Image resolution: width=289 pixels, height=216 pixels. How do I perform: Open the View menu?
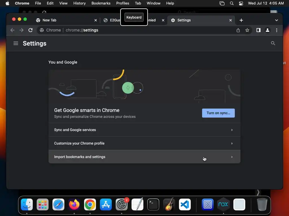(63, 3)
